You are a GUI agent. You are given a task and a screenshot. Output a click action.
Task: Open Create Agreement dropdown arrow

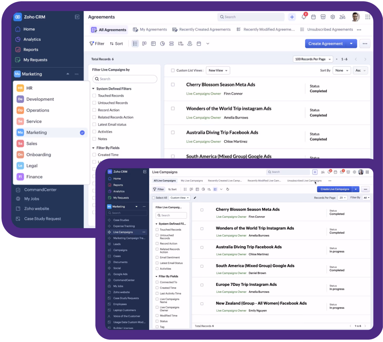(x=351, y=44)
